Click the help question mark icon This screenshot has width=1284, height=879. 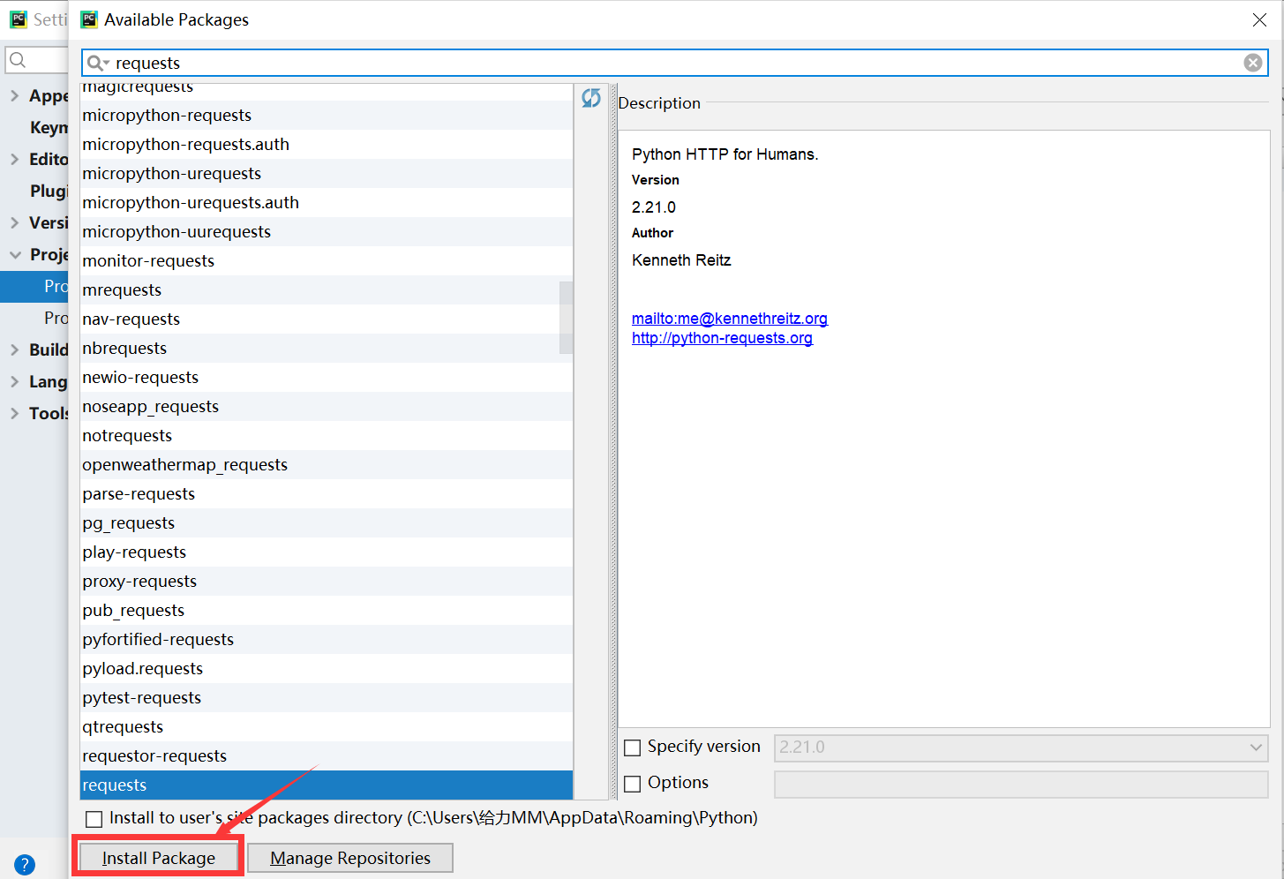tap(25, 865)
